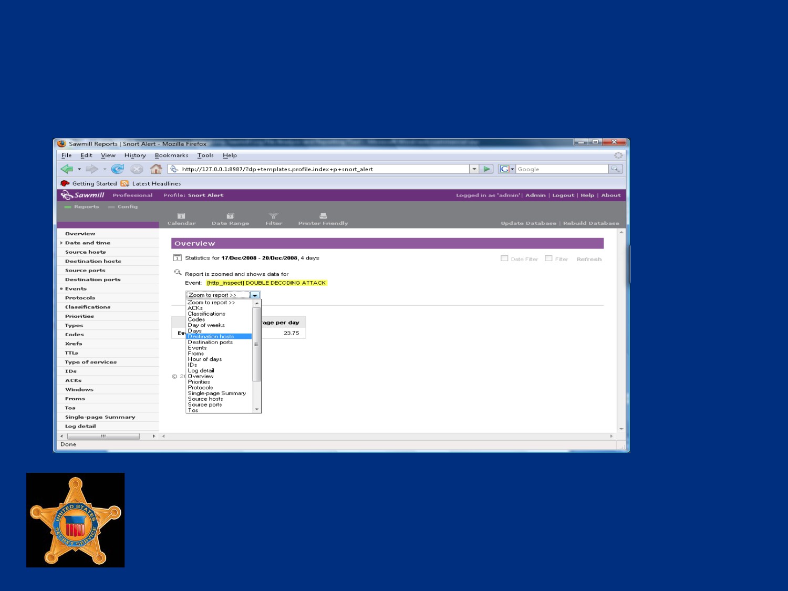Click the scroll-down arrow of the zoom dropdown list
Screen dimensions: 788x591
pos(257,409)
